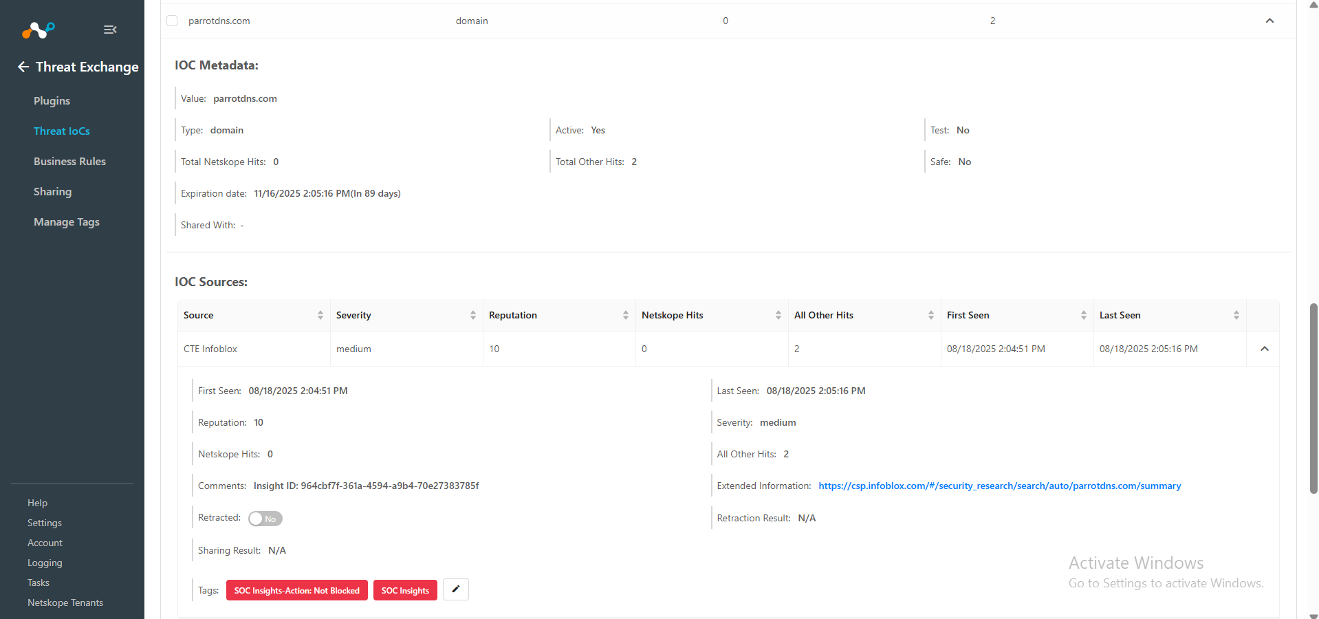Open Netskope Tenants page
Screen dimensions: 1319x619
(65, 602)
